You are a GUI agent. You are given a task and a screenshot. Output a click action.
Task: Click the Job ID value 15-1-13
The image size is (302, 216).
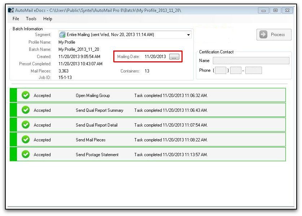(65, 78)
